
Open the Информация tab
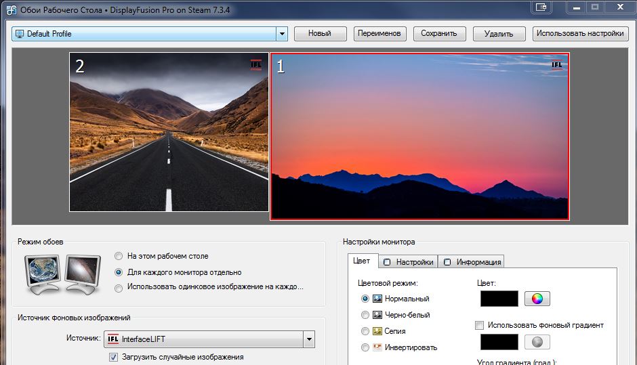click(472, 262)
